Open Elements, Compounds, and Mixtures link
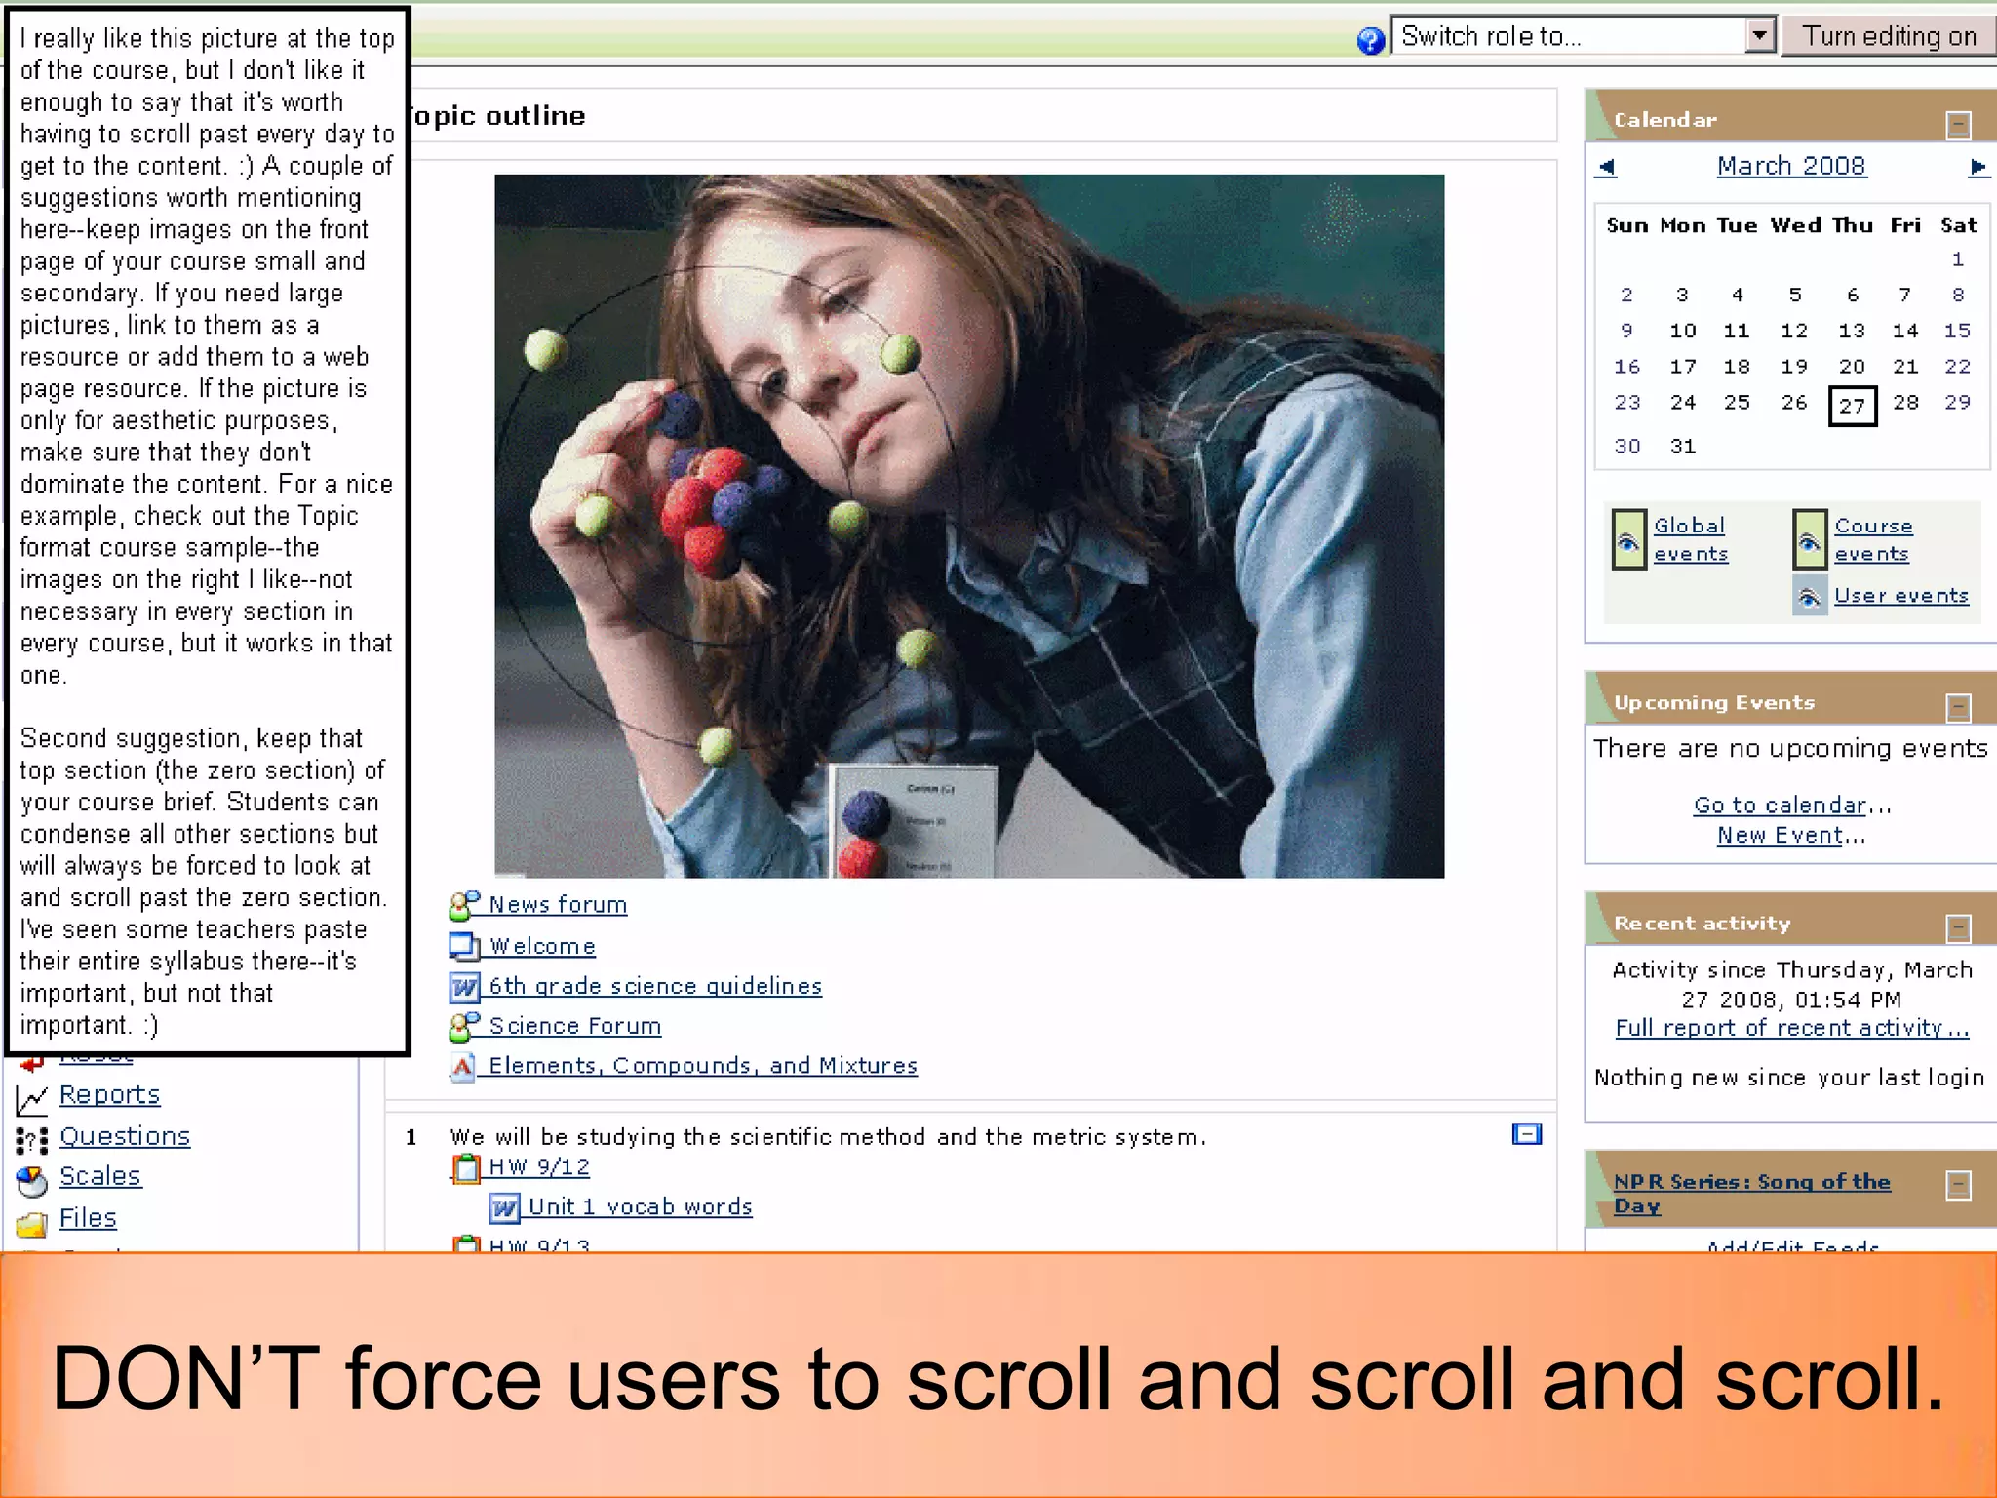The height and width of the screenshot is (1498, 1997). [703, 1066]
